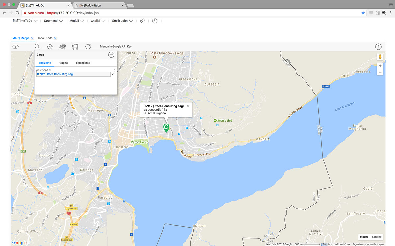395x246 pixels.
Task: Open help with the question mark icon
Action: point(378,47)
